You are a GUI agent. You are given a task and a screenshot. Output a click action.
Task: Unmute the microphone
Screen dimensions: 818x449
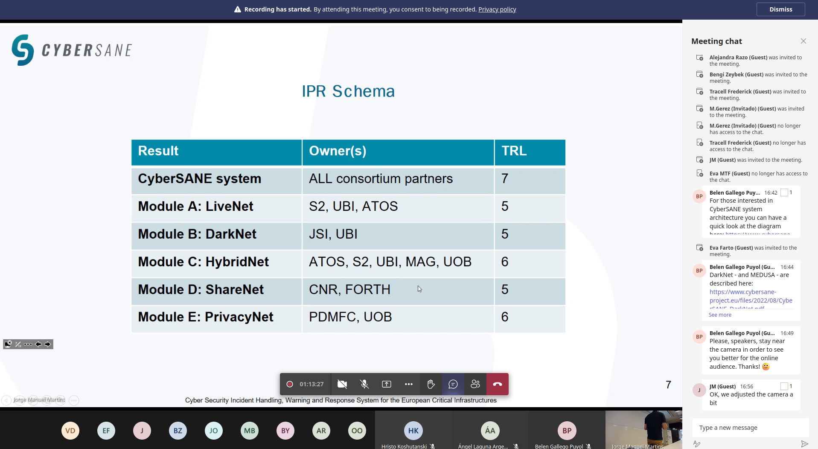coord(364,384)
